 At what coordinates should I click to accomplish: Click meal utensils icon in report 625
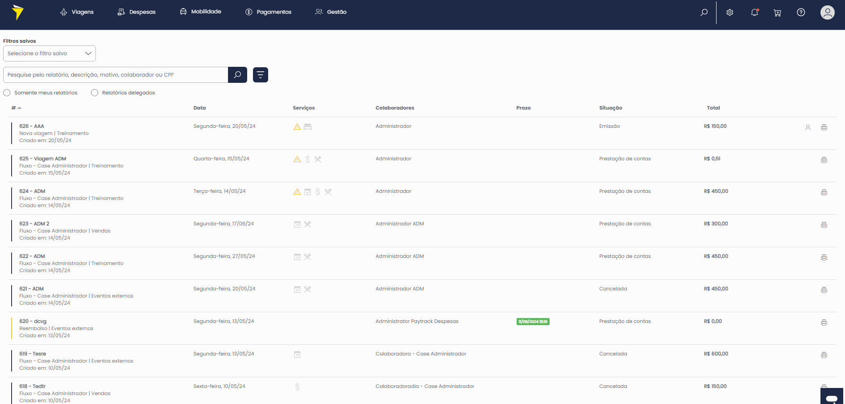[x=318, y=159]
